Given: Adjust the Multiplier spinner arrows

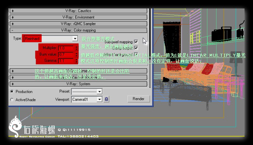Looking at the screenshot, I should (76, 48).
